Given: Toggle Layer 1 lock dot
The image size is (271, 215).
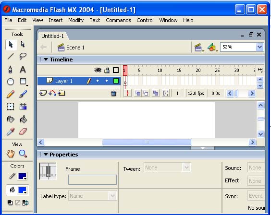Looking at the screenshot, I should (x=107, y=81).
